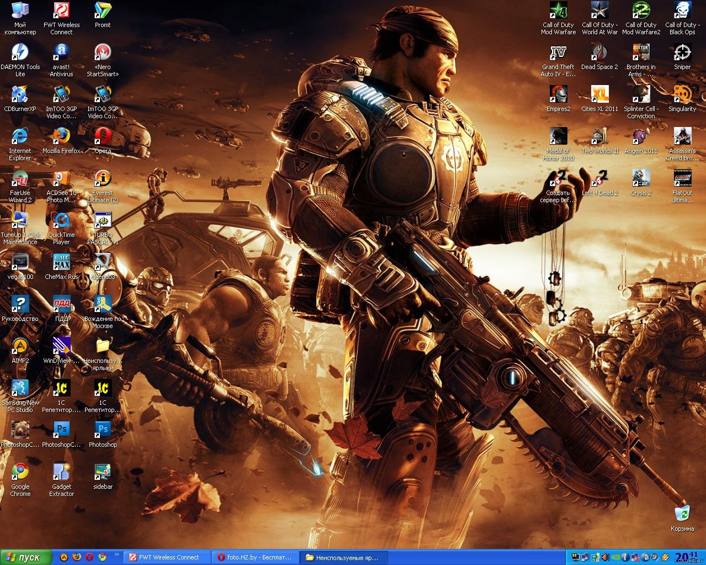Open the volume speaker tray icon
Image resolution: width=706 pixels, height=565 pixels.
point(606,557)
